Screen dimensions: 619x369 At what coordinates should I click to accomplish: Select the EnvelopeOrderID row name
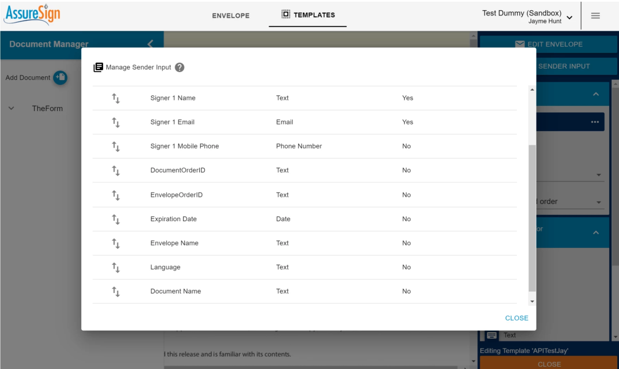coord(176,195)
